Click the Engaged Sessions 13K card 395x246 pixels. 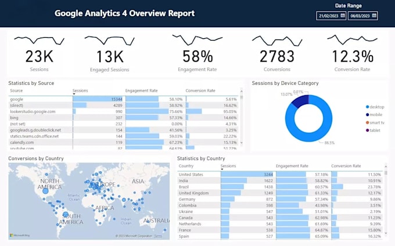[x=110, y=53]
